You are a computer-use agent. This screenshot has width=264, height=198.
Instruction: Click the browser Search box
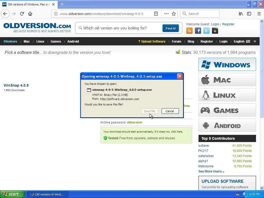click(x=200, y=14)
